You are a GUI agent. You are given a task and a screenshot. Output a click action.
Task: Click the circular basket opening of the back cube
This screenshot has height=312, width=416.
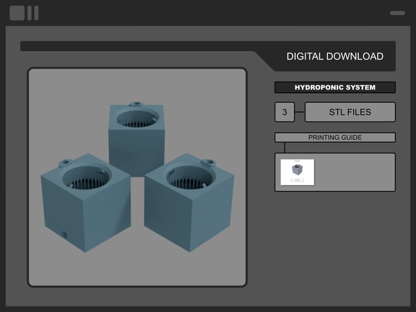[138, 119]
